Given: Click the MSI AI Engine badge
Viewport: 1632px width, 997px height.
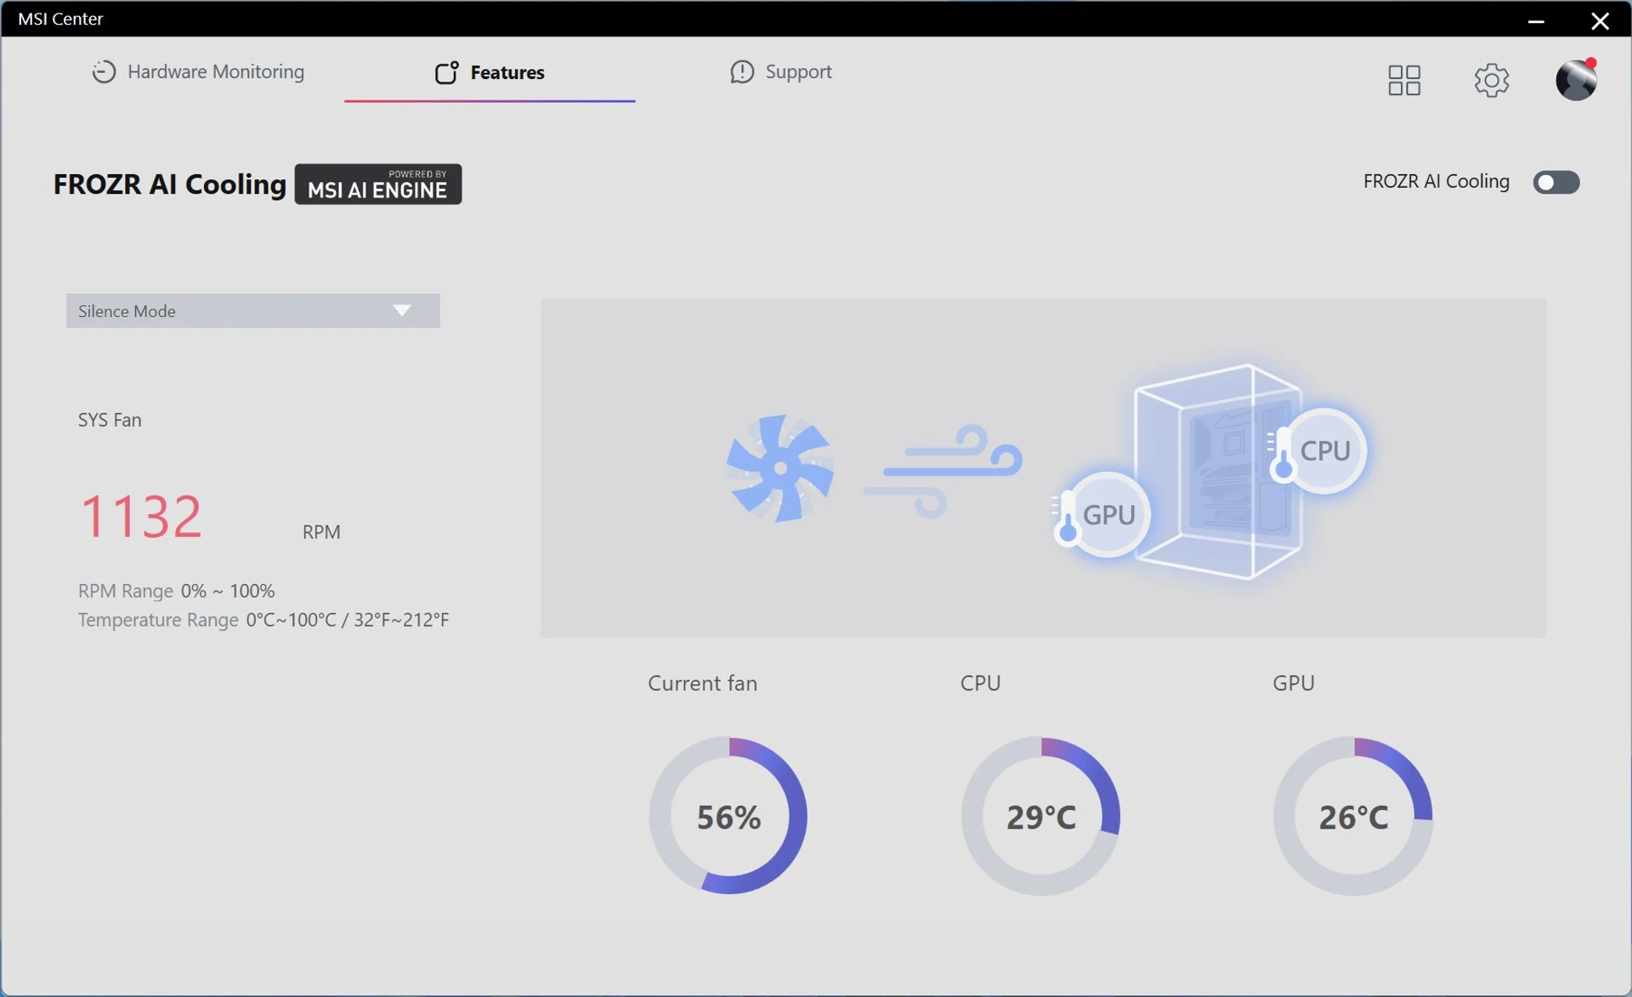Looking at the screenshot, I should 378,184.
